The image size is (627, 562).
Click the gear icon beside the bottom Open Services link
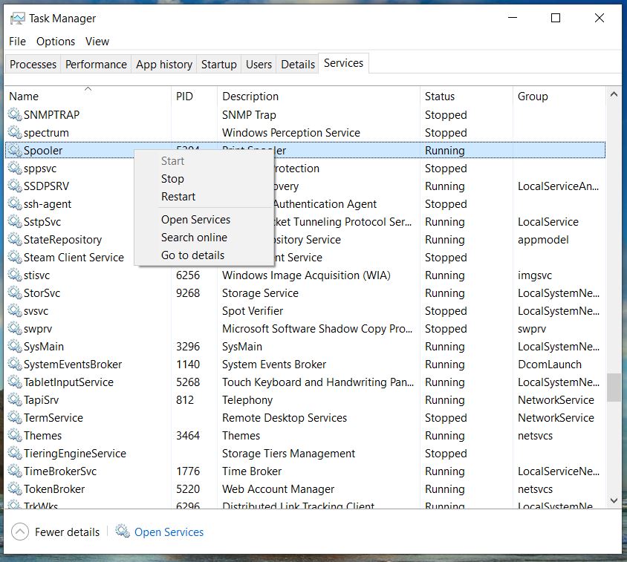(x=123, y=532)
